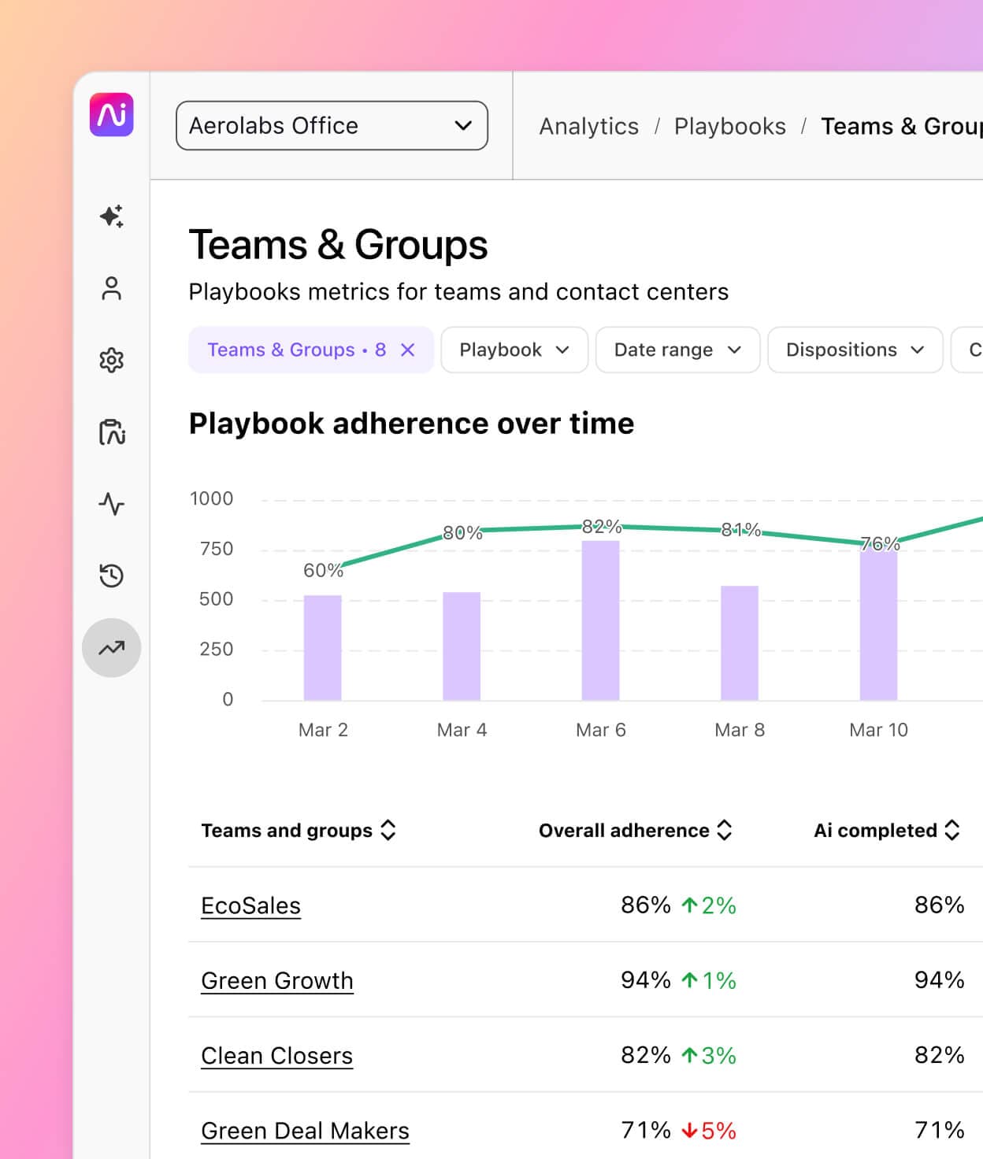
Task: Open the Ai playbooks clipboard icon
Action: point(111,431)
